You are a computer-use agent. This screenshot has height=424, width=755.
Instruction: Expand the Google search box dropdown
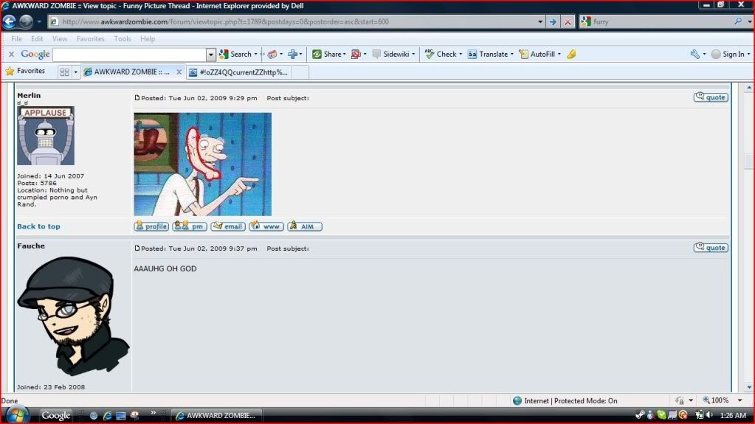[x=211, y=55]
